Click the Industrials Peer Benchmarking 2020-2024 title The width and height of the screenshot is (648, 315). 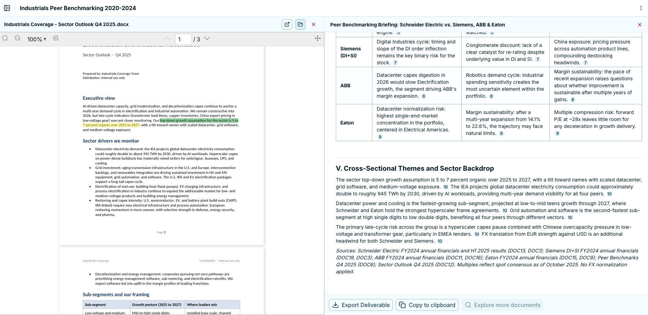tap(78, 8)
